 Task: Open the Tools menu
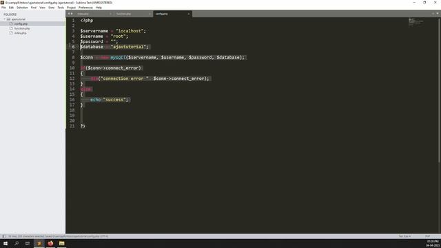pos(61,8)
